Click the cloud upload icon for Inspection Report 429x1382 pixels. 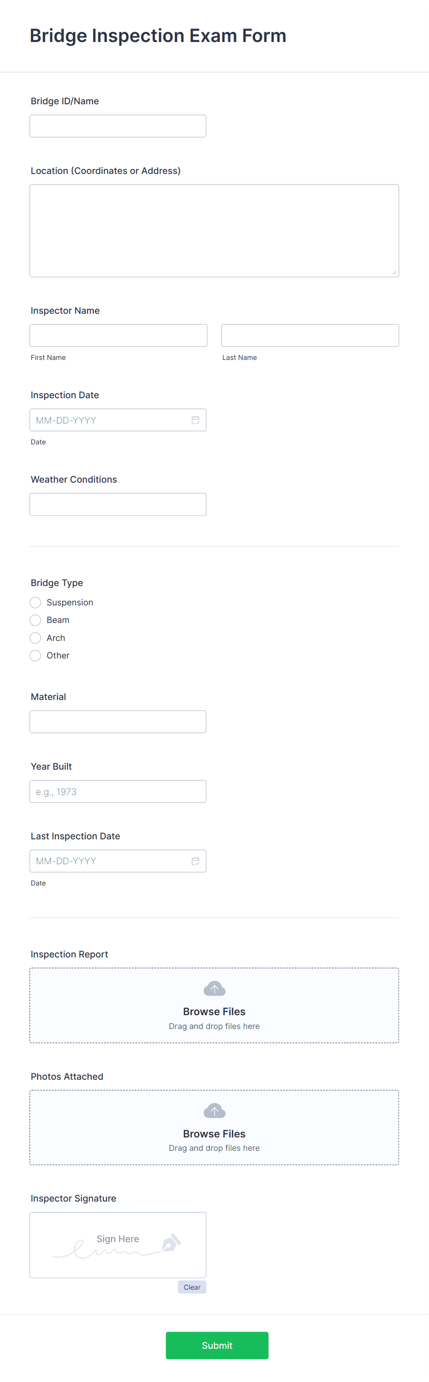point(214,988)
